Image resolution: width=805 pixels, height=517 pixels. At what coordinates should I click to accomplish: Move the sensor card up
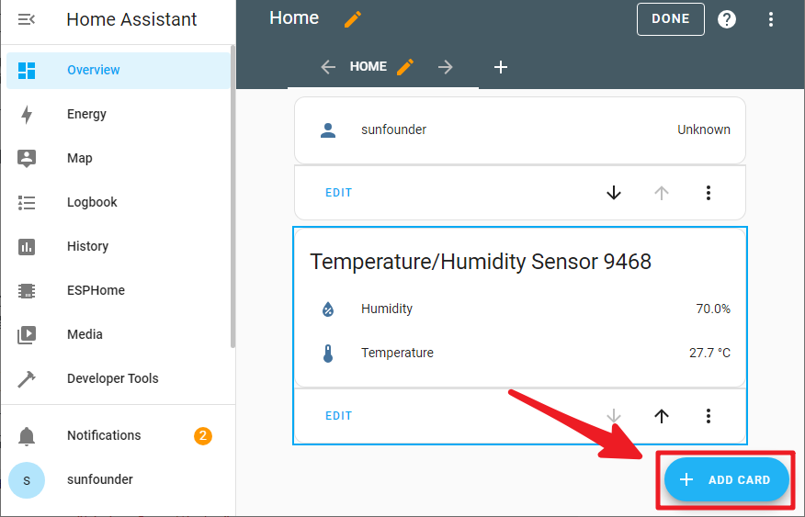tap(662, 416)
